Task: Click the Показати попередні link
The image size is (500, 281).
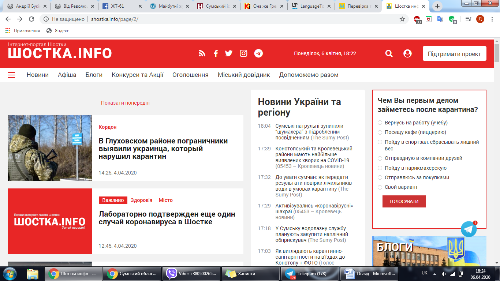Action: coord(125,103)
